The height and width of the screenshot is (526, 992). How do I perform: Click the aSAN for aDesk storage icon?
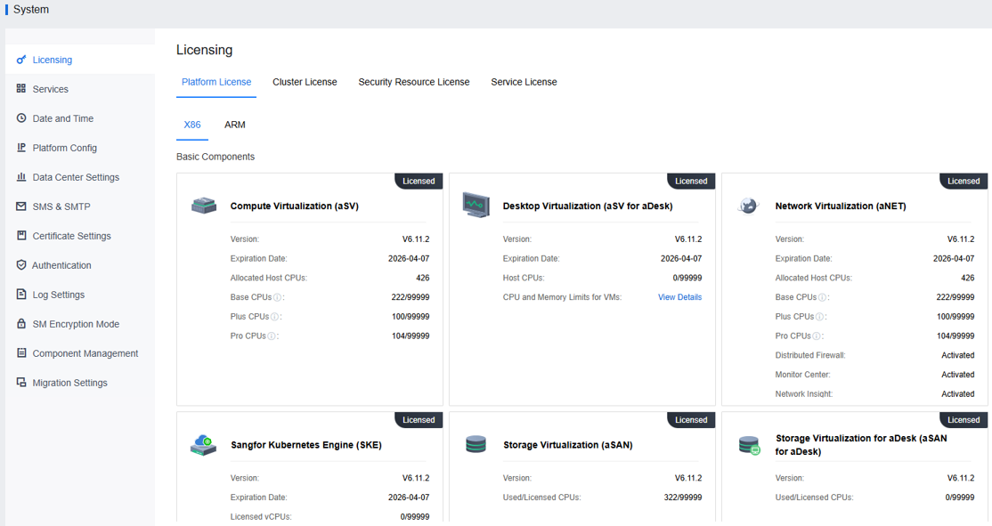click(750, 445)
